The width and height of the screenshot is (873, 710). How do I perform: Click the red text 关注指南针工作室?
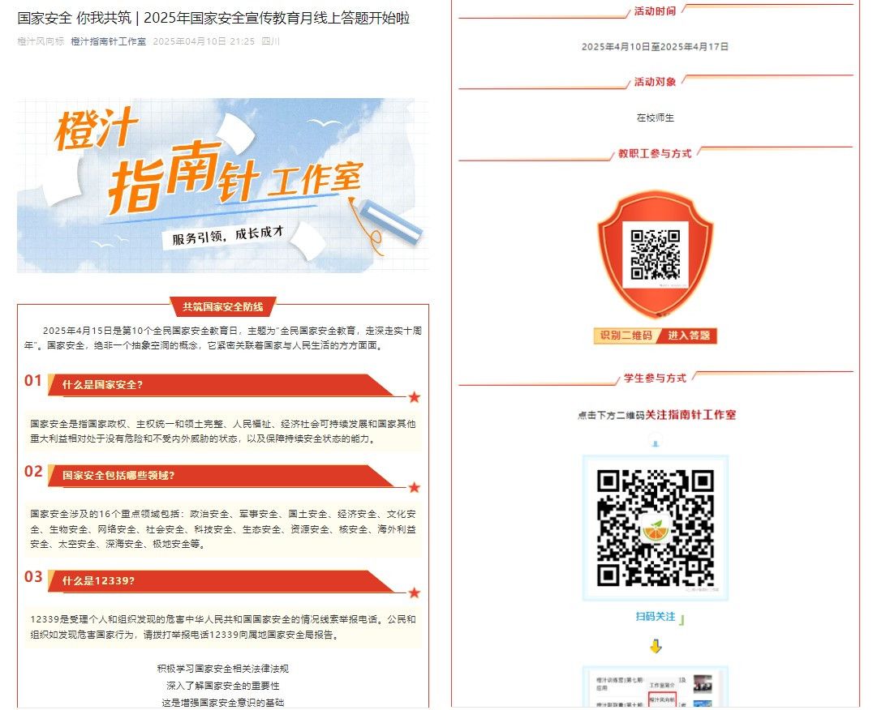(x=690, y=415)
